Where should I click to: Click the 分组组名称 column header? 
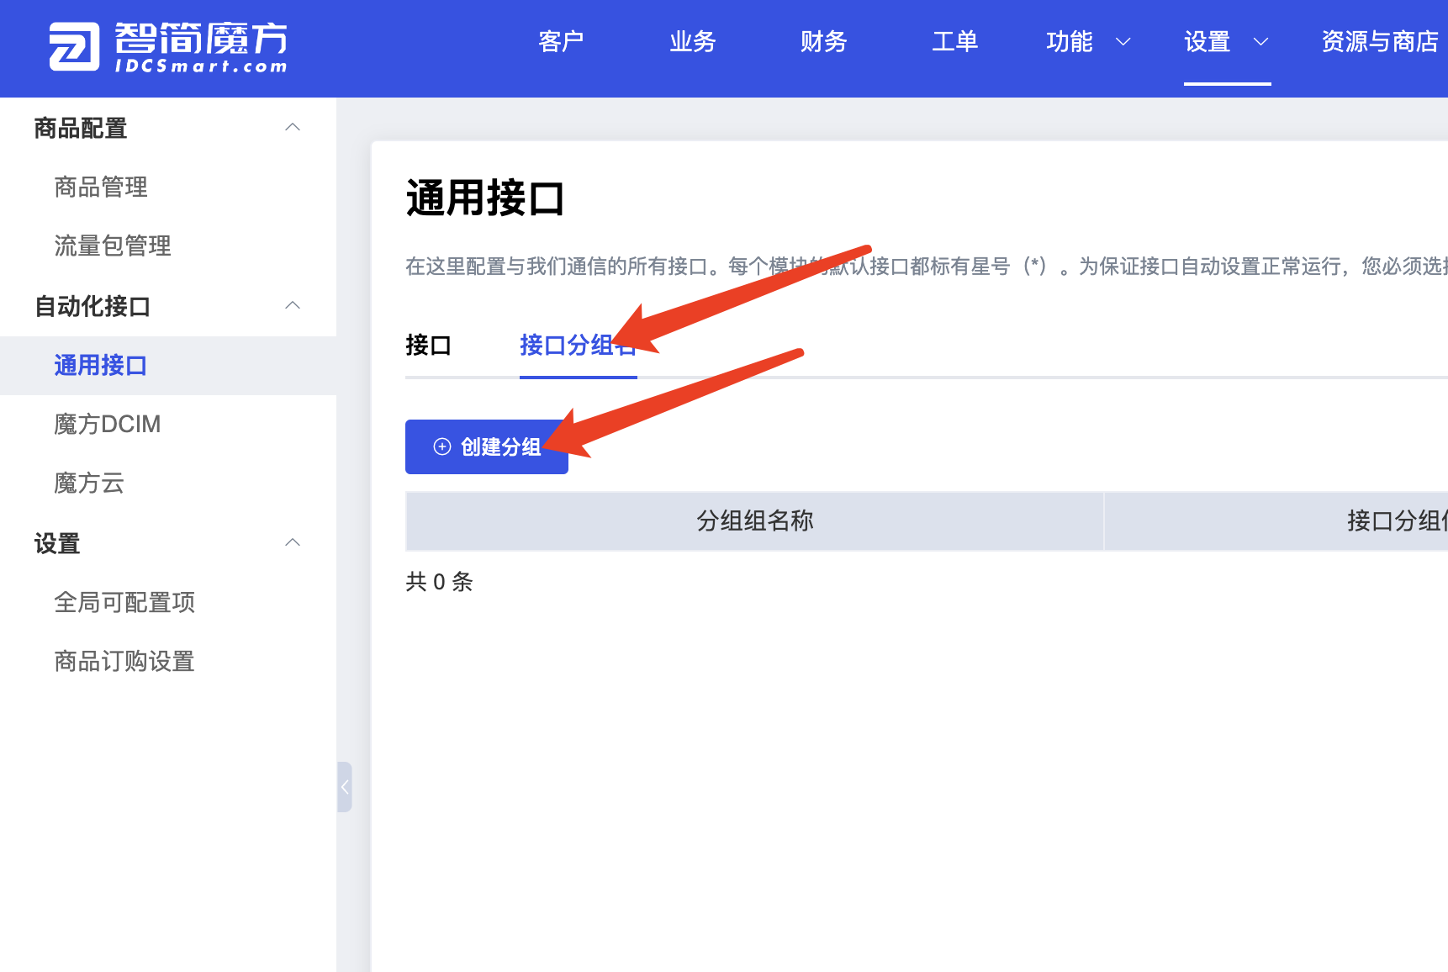[755, 520]
